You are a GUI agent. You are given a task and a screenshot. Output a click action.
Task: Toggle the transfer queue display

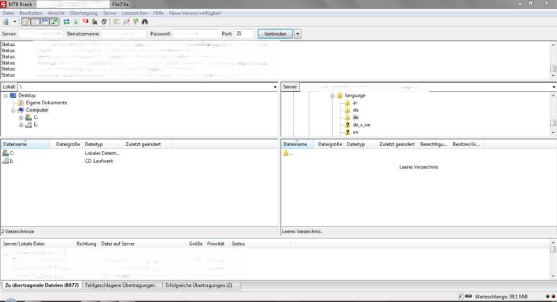click(x=54, y=22)
